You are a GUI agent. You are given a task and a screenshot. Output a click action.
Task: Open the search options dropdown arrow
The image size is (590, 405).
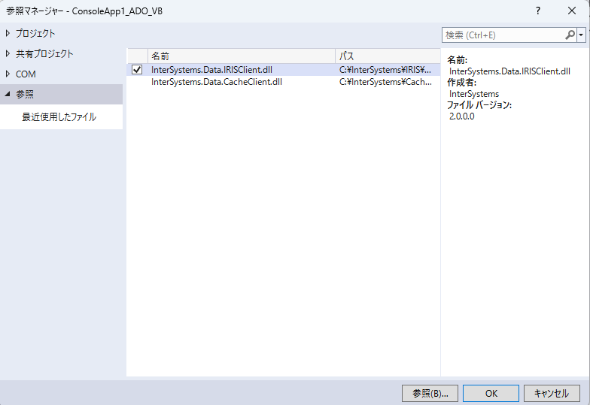click(581, 35)
